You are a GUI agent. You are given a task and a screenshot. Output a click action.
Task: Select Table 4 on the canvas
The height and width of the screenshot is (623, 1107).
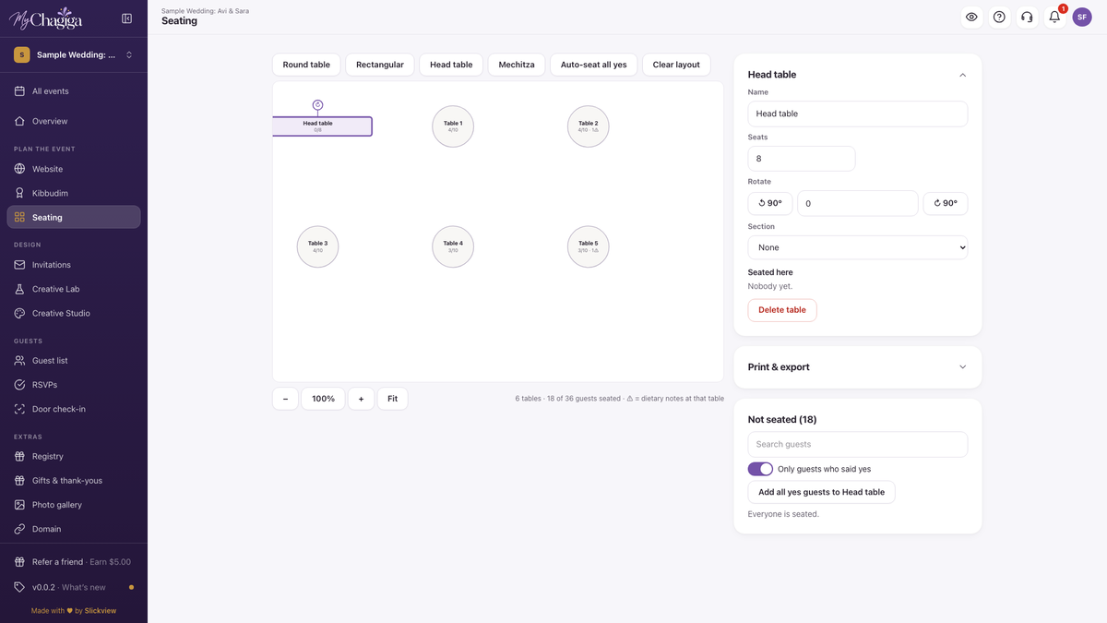click(453, 246)
